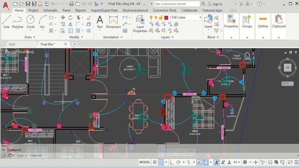Switch to the Start file tab
299x168 pixels.
(x=12, y=44)
